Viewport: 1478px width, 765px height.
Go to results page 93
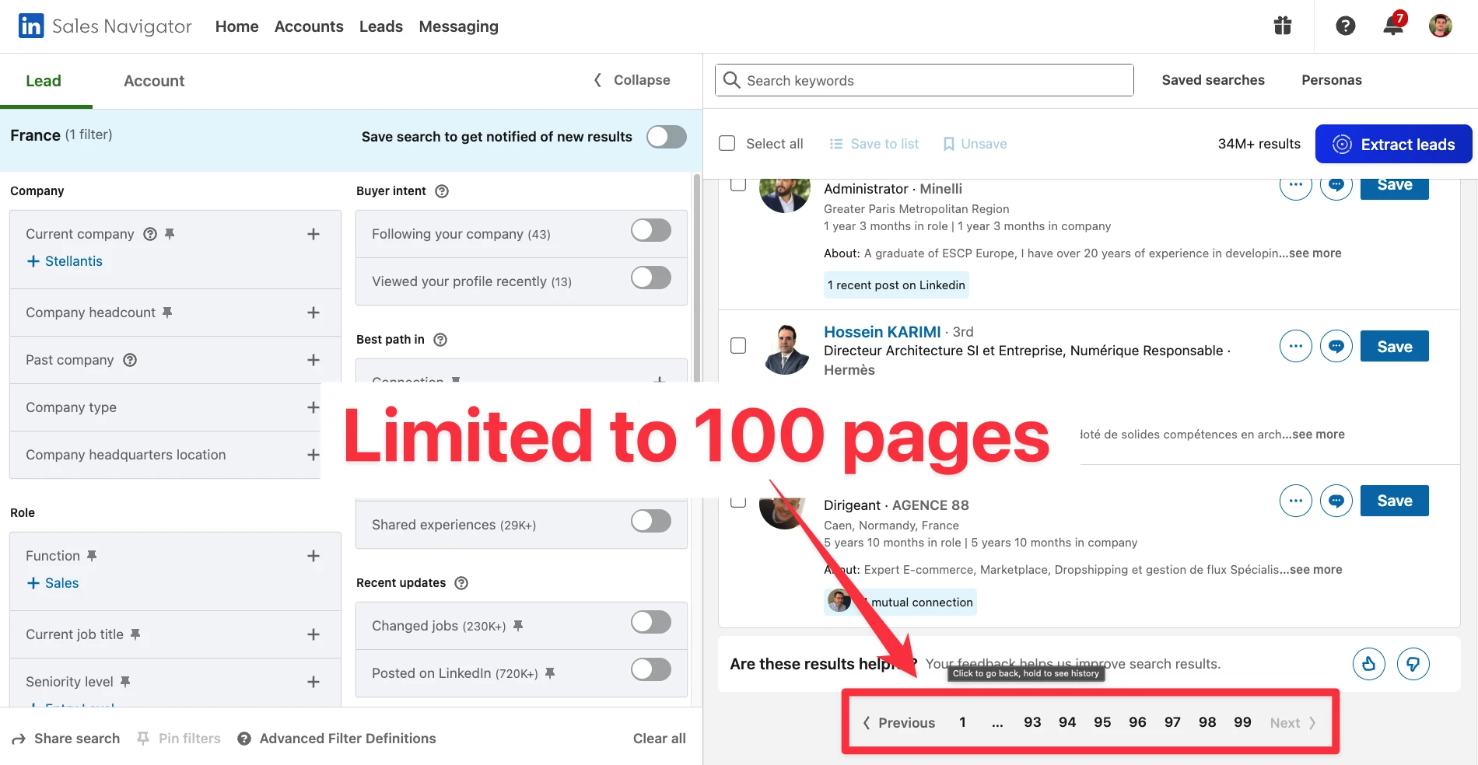(x=1032, y=722)
